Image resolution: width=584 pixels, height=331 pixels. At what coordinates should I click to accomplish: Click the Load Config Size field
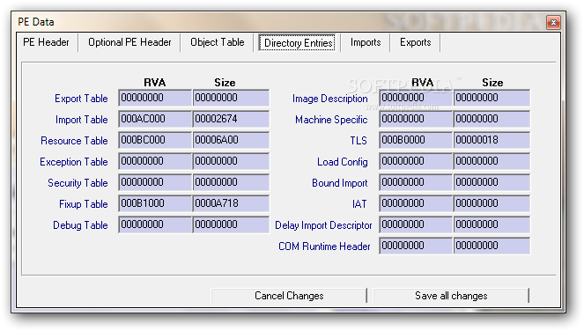492,162
